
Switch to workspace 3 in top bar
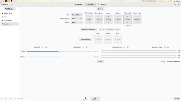6,1
